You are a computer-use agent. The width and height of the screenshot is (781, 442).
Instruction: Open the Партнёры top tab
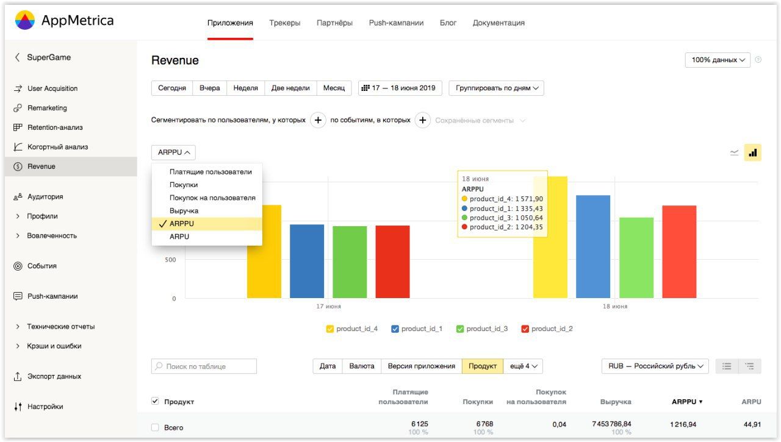pos(334,23)
